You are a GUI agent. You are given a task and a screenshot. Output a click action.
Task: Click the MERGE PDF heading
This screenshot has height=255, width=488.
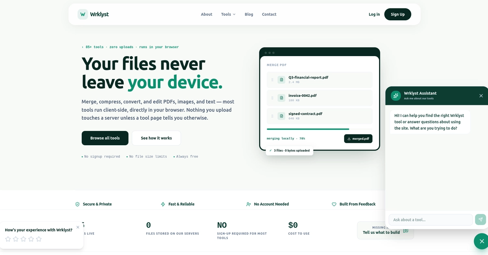point(277,65)
